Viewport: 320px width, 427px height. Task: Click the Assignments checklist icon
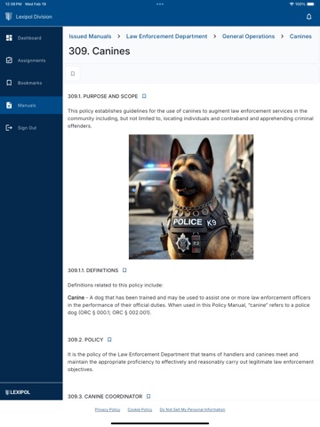tap(9, 60)
